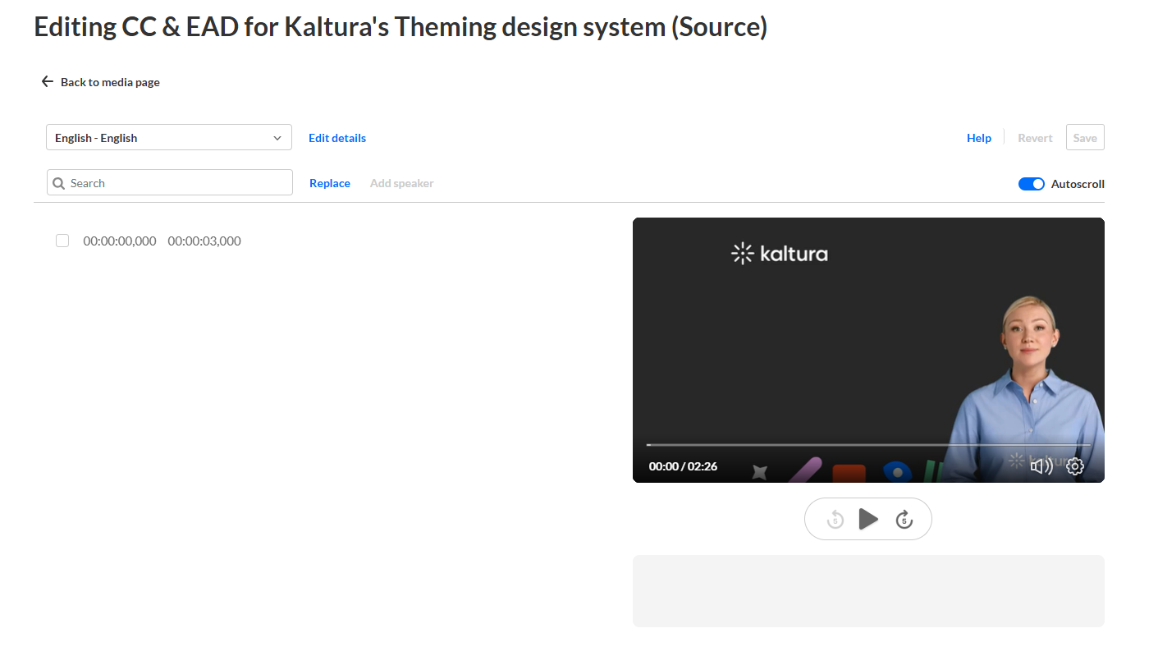Screen dimensions: 1158x656
Task: Click the back arrow icon
Action: click(48, 81)
